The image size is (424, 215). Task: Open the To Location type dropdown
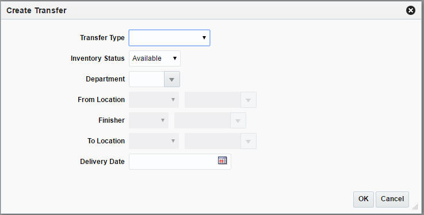(x=154, y=141)
